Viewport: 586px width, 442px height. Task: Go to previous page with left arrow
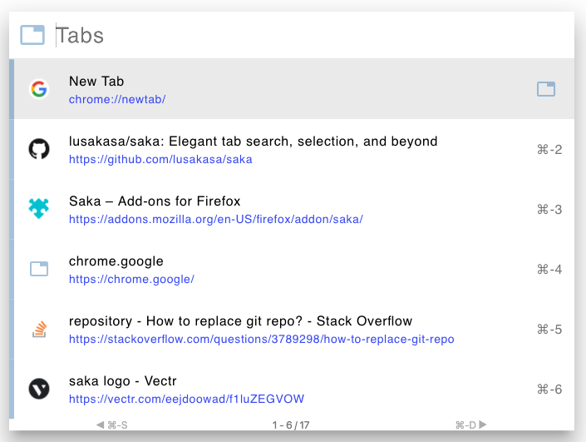pos(100,425)
